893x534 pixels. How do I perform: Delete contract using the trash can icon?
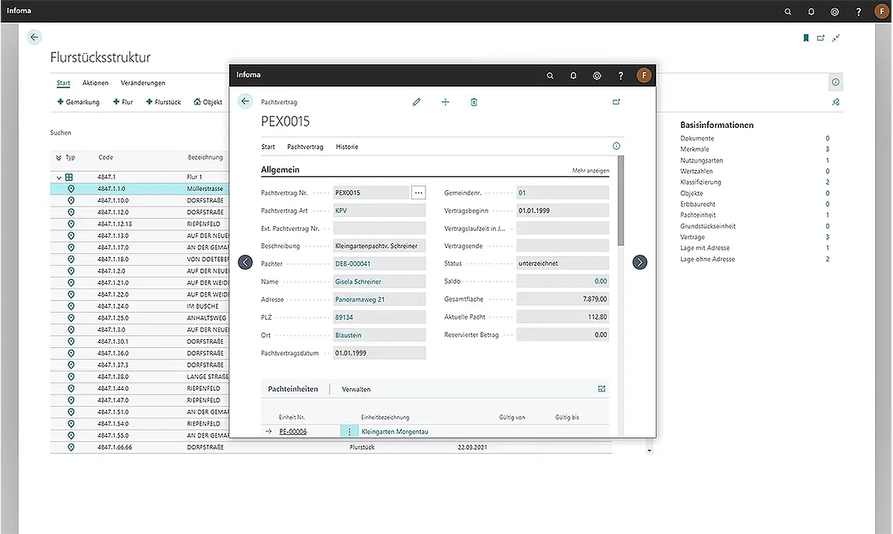coord(474,102)
